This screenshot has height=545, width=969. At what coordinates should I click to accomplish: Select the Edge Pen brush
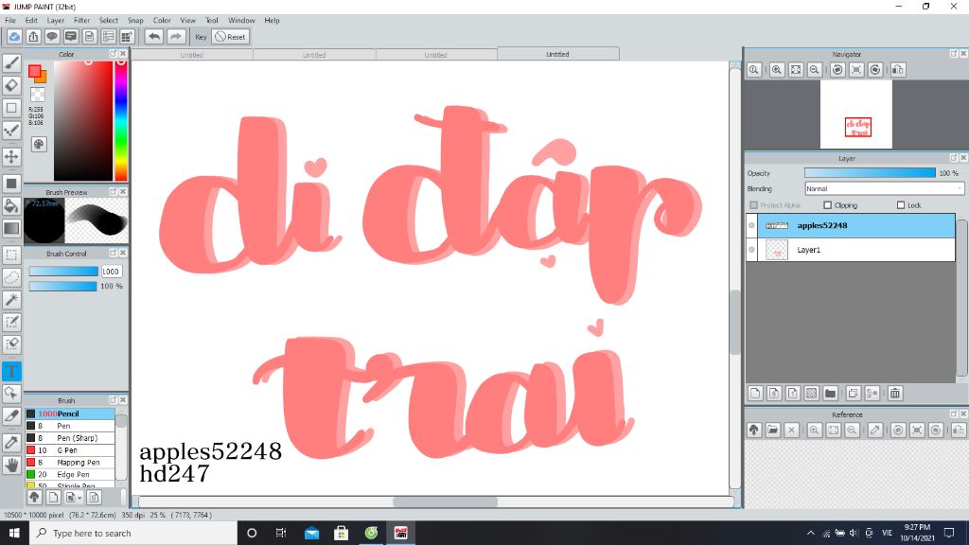pyautogui.click(x=70, y=475)
